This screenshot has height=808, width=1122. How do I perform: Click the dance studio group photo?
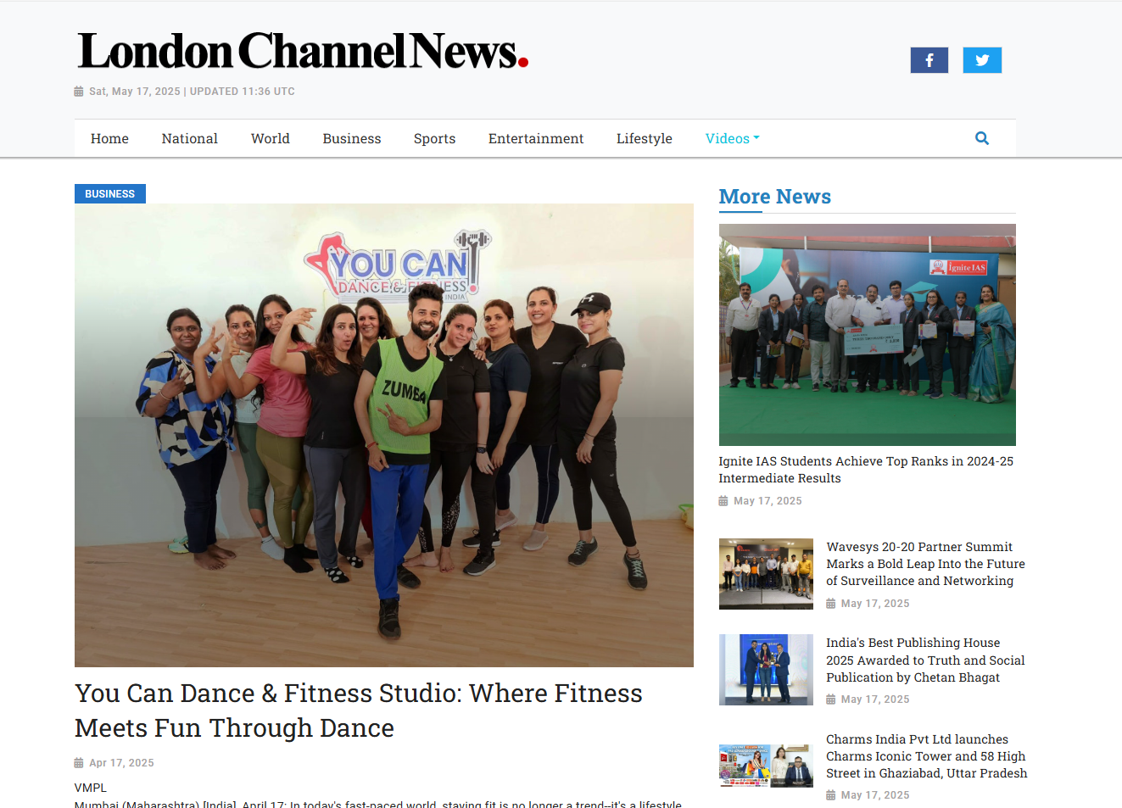[x=384, y=435]
